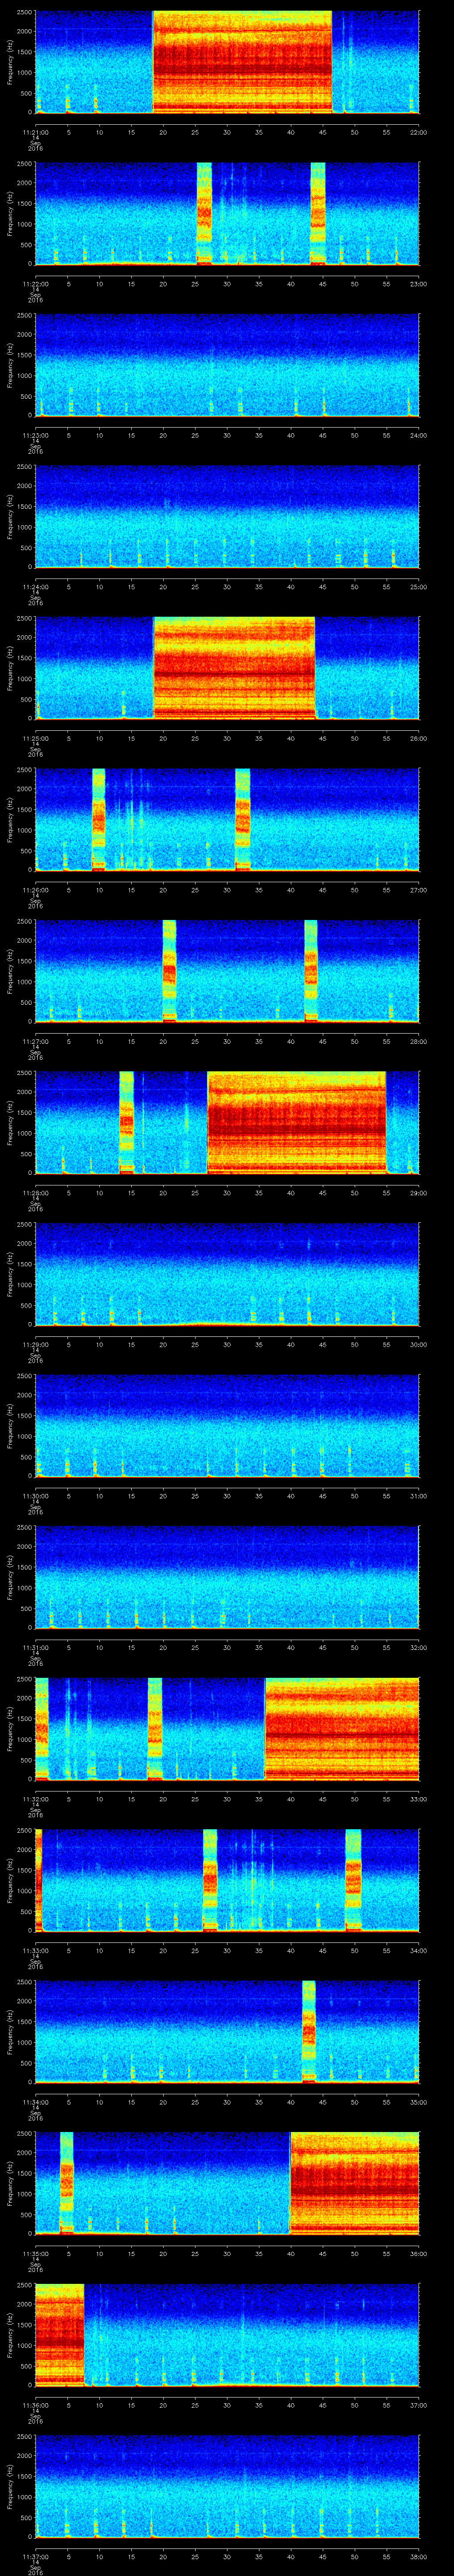Click the wide red noise block in the 11:25:00 spectrogram

(x=234, y=668)
